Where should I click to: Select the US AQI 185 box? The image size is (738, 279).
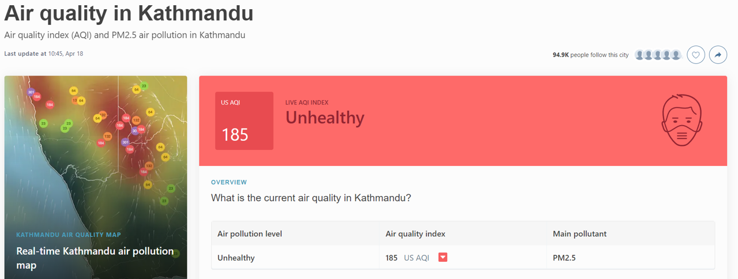click(x=244, y=121)
